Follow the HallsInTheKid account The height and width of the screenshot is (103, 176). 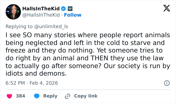point(73,15)
